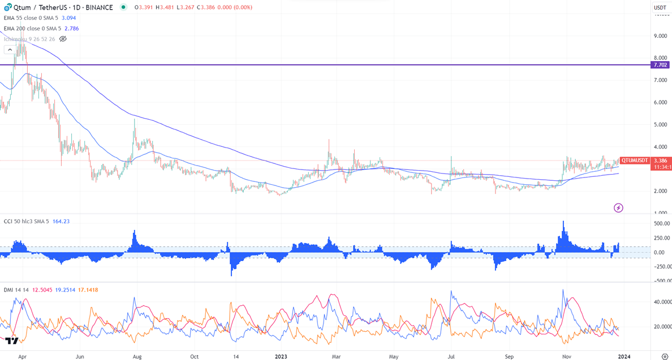Click the Apr label on time axis
Viewport: 672px width, 360px height.
(22, 356)
